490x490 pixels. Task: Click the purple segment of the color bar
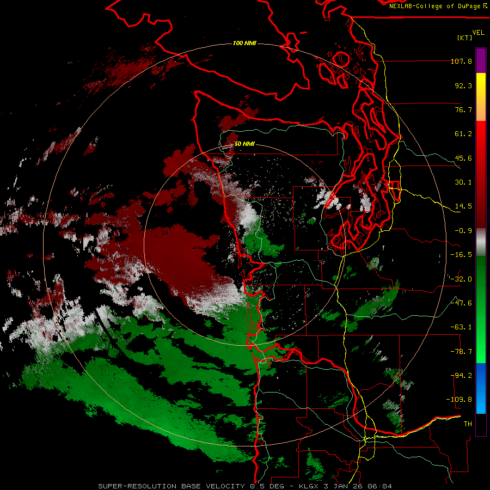(481, 60)
